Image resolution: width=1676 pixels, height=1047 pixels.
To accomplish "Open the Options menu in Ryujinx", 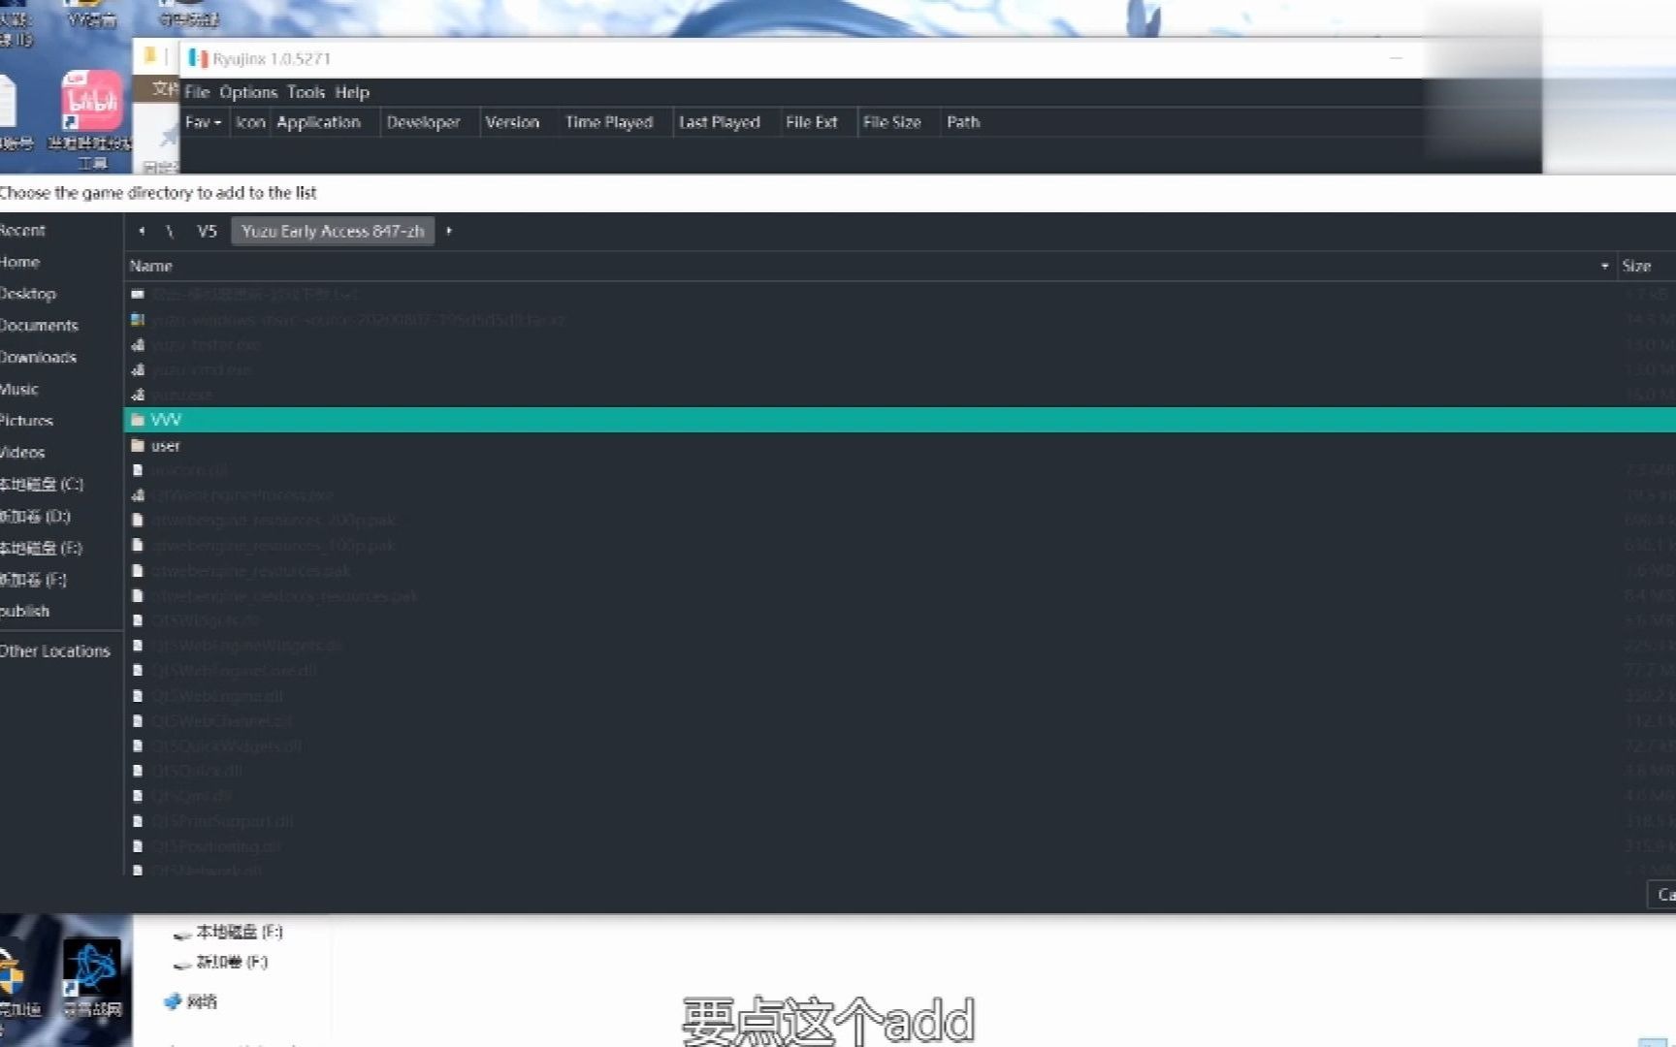I will coord(248,92).
